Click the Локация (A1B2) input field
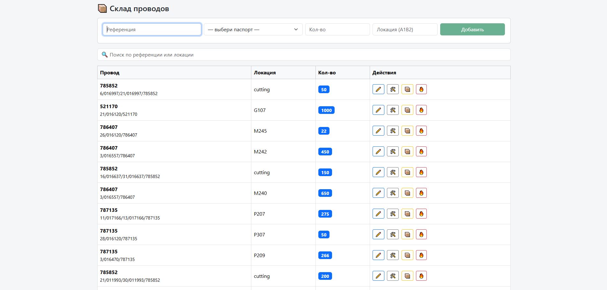The height and width of the screenshot is (290, 607). (x=405, y=29)
